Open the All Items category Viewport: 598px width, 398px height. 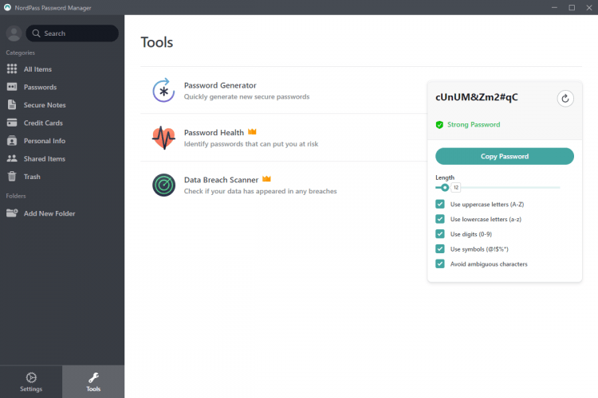pyautogui.click(x=37, y=69)
